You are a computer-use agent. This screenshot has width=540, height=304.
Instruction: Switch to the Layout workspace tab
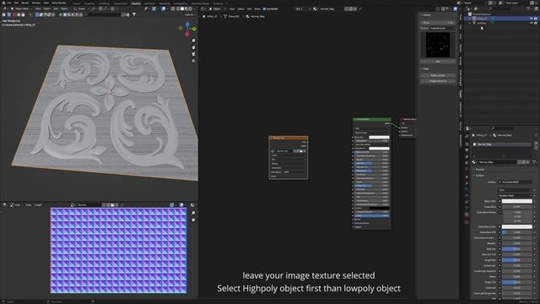pos(77,3)
